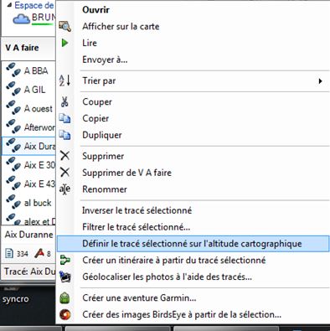Viewport: 330px width, 331px height.
Task: Click the copy icon beside Copier
Action: (64, 118)
